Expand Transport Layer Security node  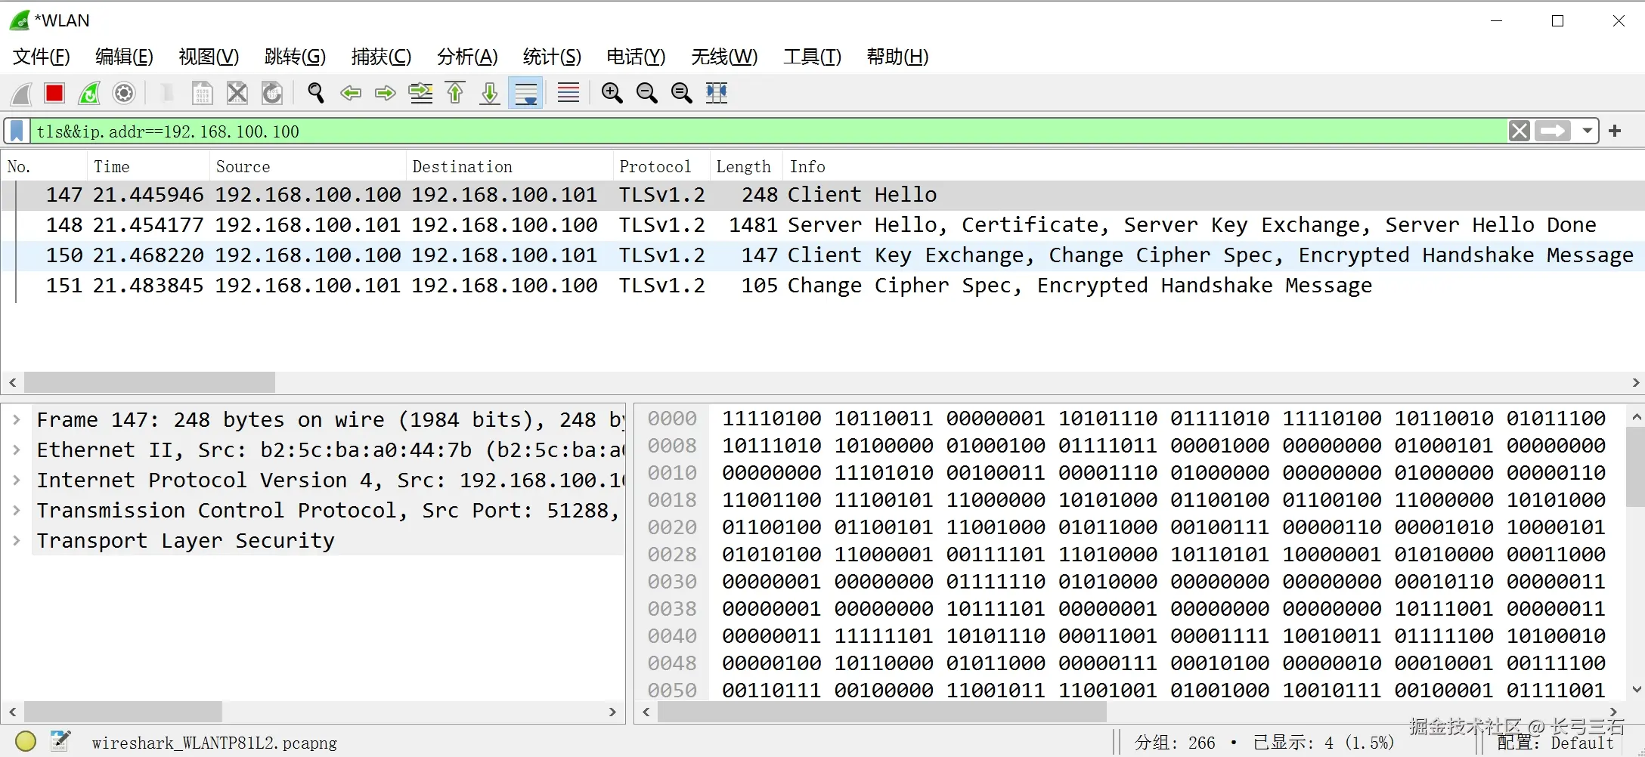tap(17, 540)
